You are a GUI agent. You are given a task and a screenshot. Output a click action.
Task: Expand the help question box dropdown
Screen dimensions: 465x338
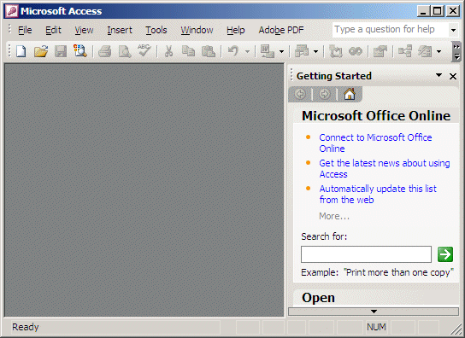pyautogui.click(x=453, y=30)
